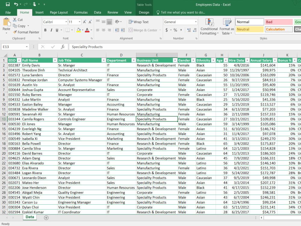Apply the Neutral cell style
The width and height of the screenshot is (301, 226).
tap(250, 29)
